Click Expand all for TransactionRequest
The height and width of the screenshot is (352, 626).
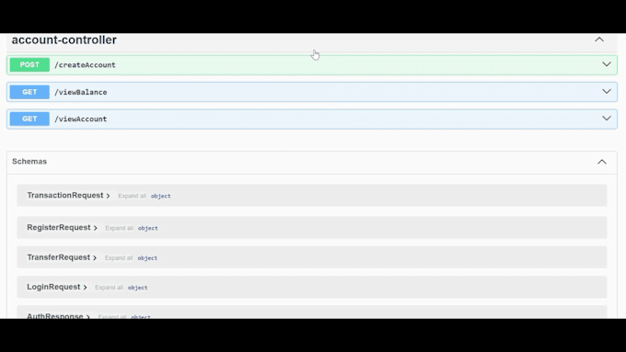point(133,196)
